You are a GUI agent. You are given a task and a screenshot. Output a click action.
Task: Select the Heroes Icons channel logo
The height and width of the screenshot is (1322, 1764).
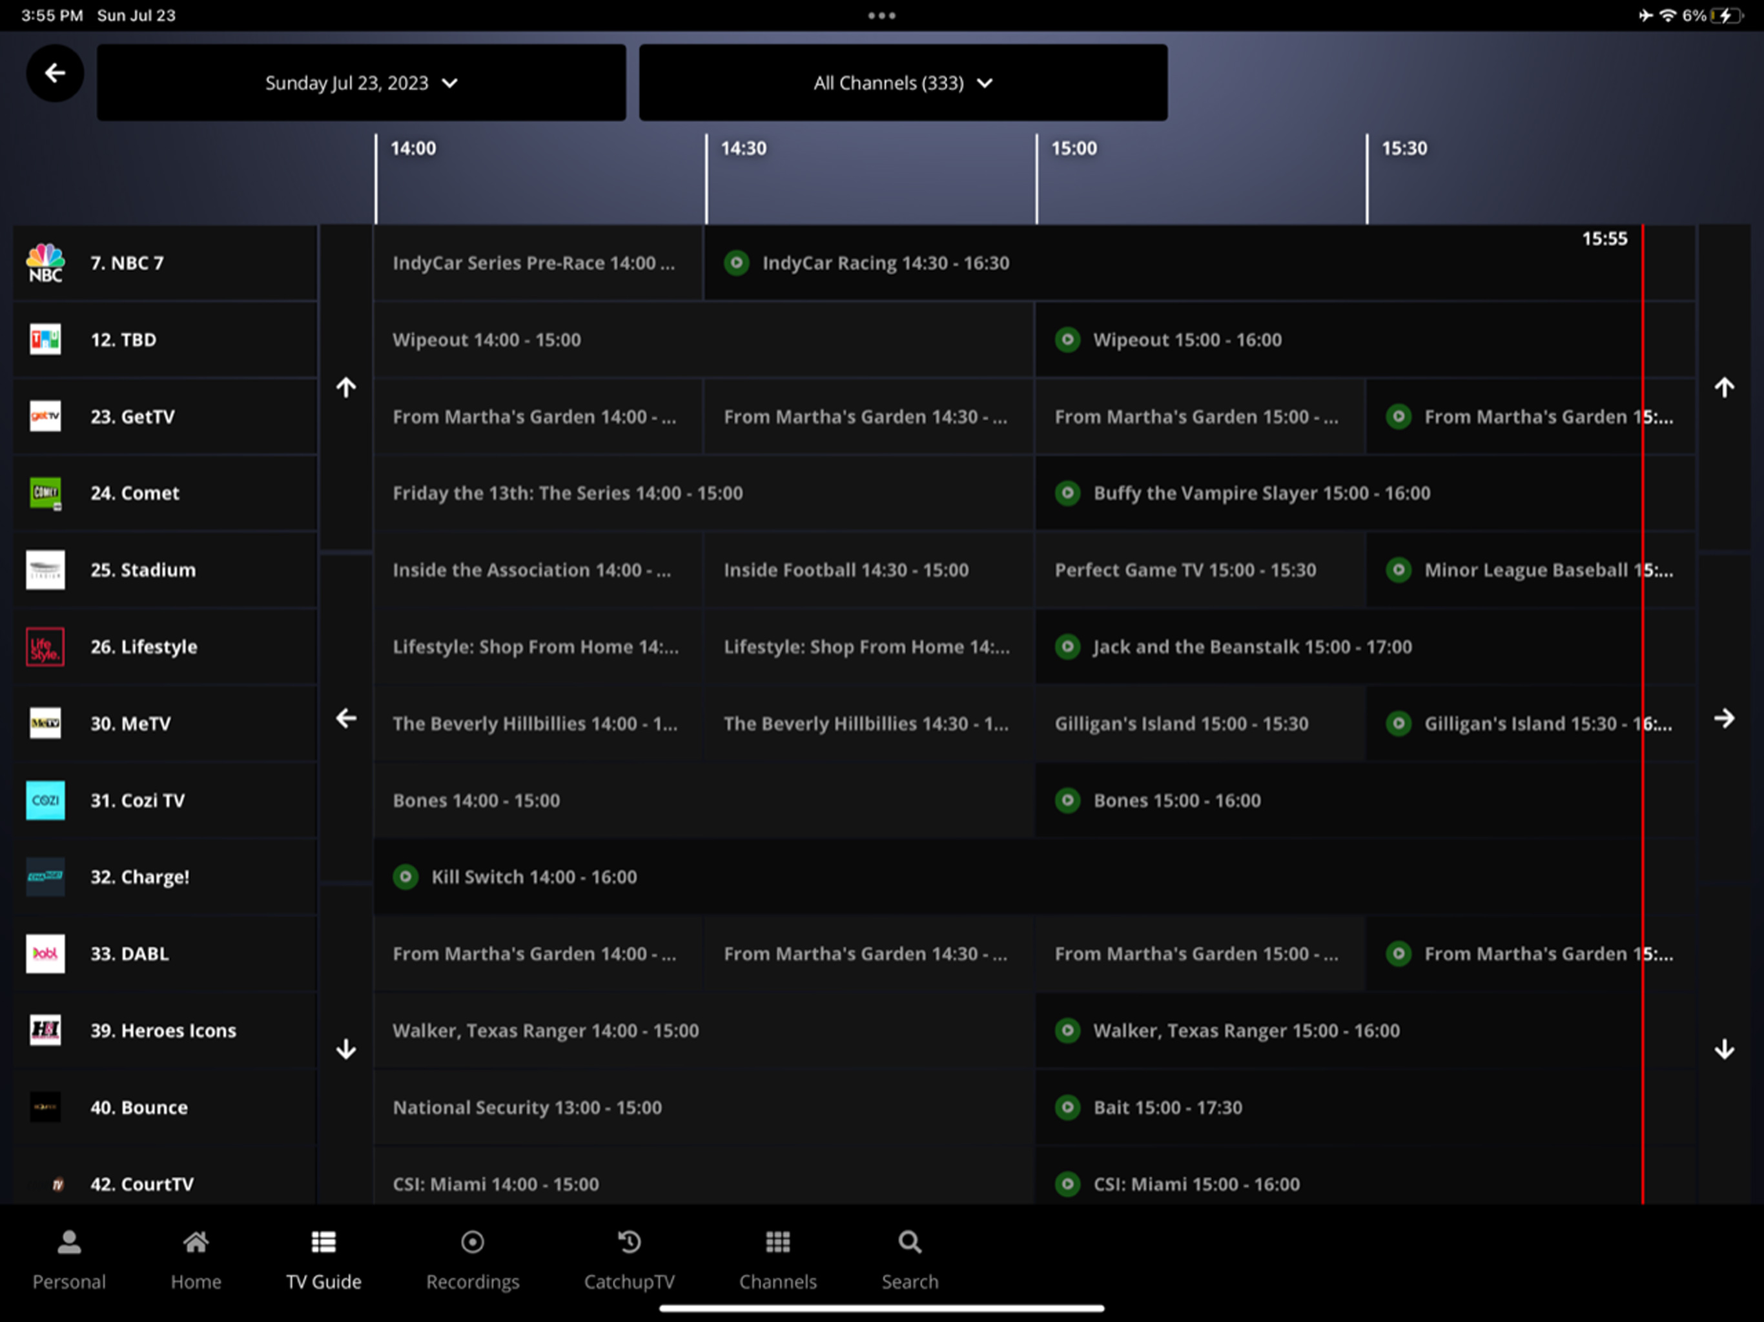point(45,1030)
